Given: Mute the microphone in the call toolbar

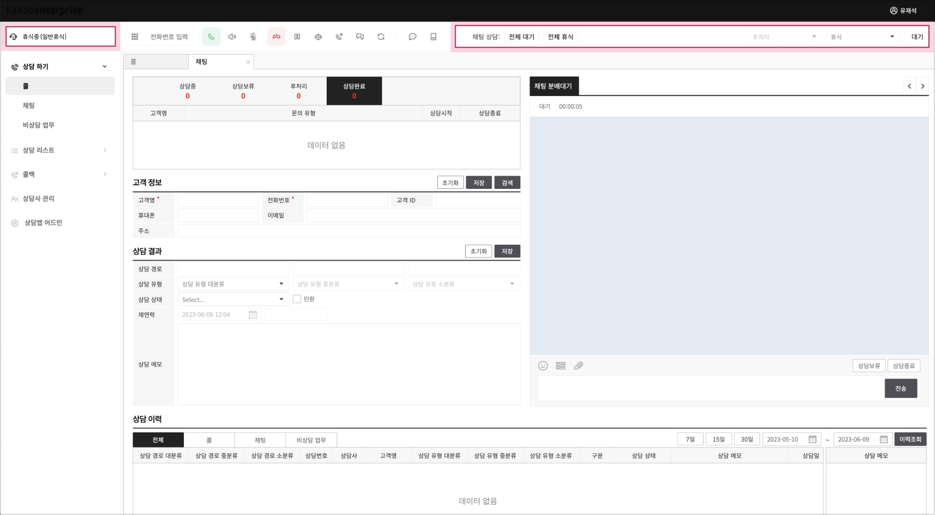Looking at the screenshot, I should (x=253, y=37).
